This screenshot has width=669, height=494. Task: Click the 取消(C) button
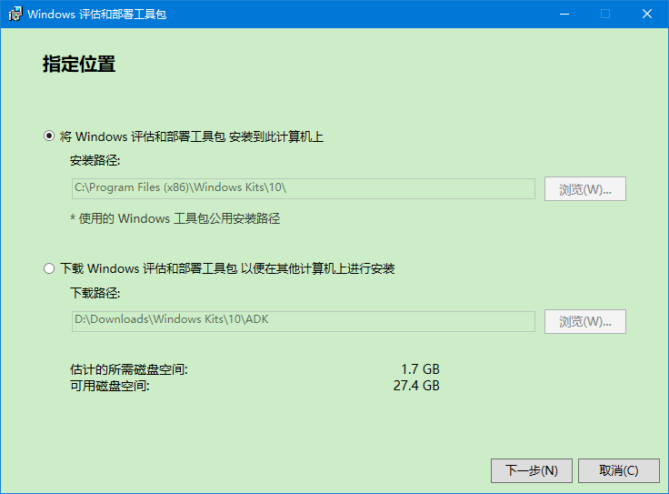pyautogui.click(x=619, y=470)
